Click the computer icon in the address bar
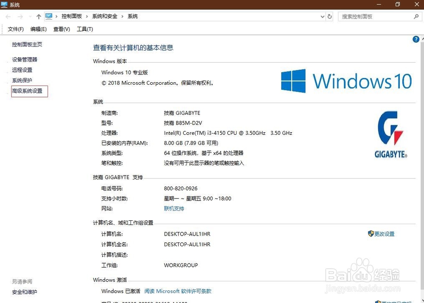 click(x=49, y=17)
